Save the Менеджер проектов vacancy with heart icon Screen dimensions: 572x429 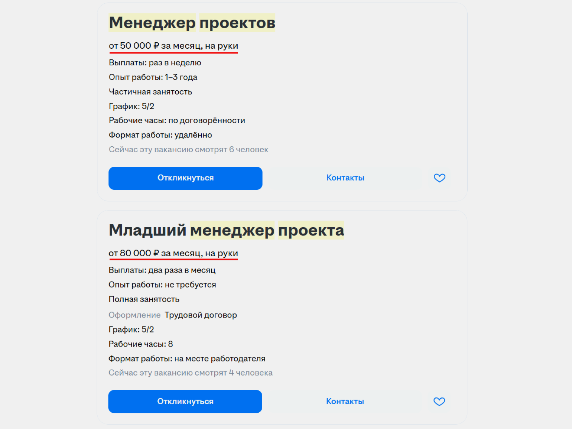pyautogui.click(x=439, y=178)
